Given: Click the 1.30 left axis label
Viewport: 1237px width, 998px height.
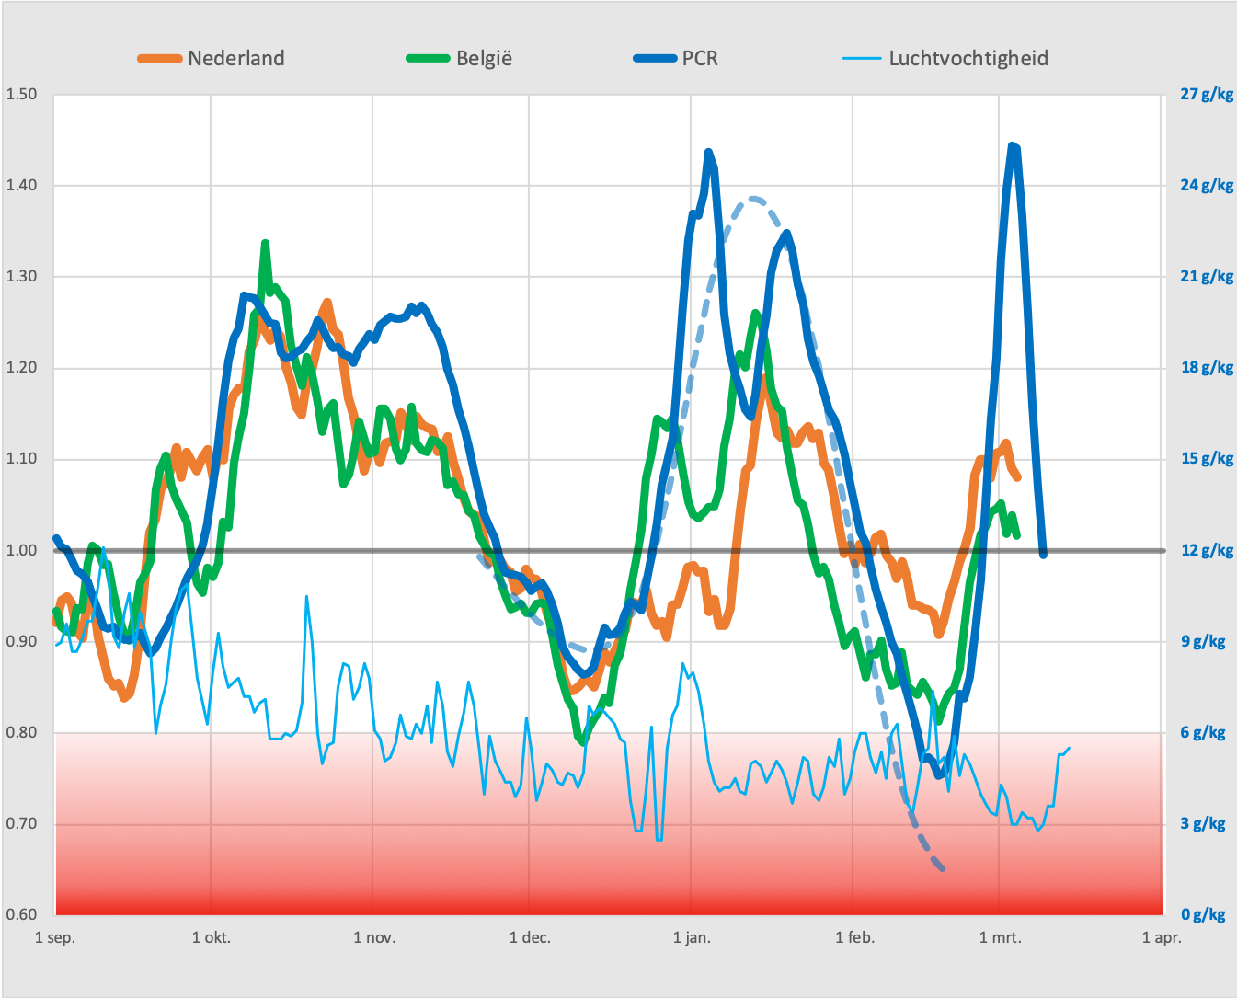Looking at the screenshot, I should 21,276.
